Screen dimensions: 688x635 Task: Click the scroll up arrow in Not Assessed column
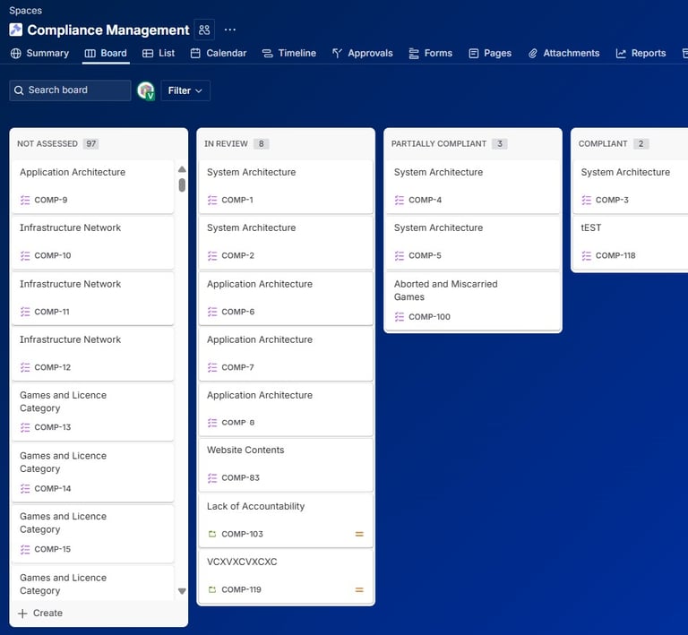[x=182, y=169]
